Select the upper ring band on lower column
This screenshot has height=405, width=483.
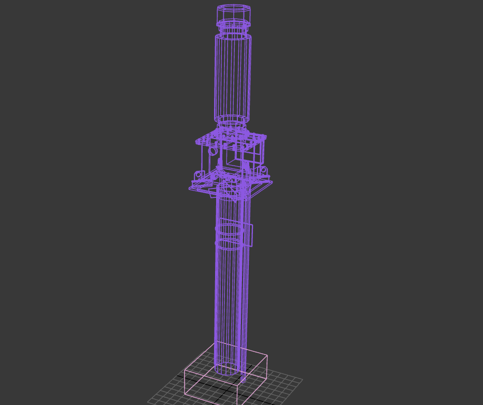click(x=229, y=229)
